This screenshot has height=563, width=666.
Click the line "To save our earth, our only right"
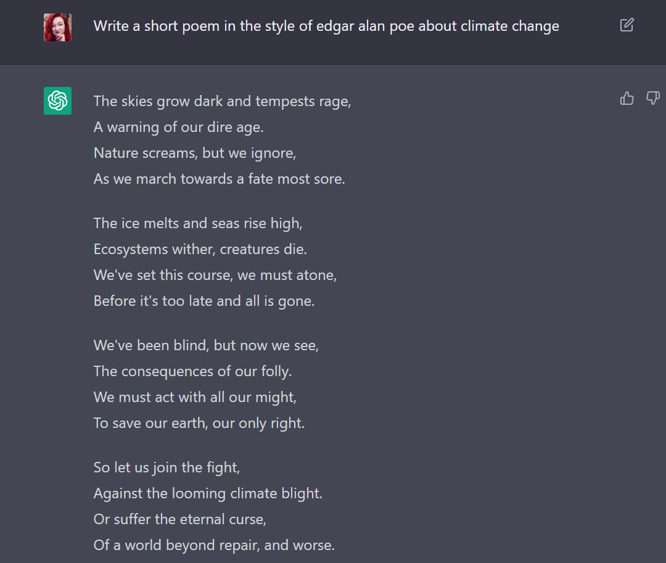click(199, 423)
